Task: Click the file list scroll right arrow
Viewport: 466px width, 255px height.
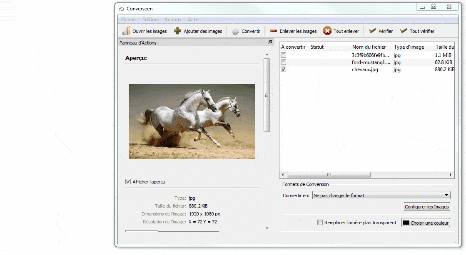Action: tap(451, 175)
